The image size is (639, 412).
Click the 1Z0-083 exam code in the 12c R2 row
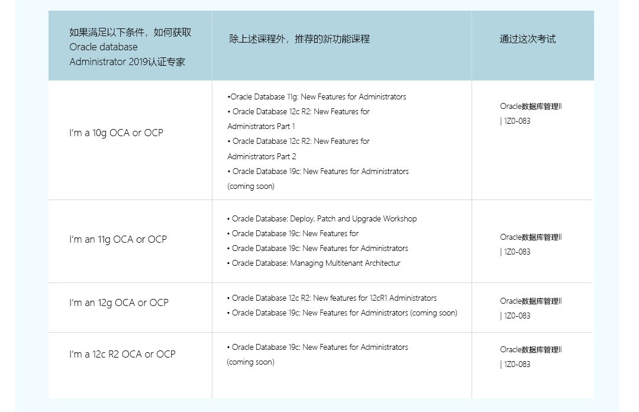tap(515, 364)
